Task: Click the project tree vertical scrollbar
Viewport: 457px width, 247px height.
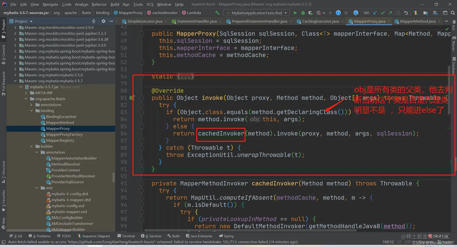Action: point(114,177)
